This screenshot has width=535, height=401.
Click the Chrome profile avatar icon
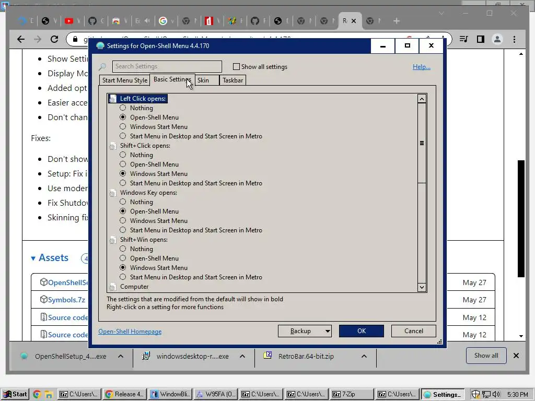click(x=497, y=39)
